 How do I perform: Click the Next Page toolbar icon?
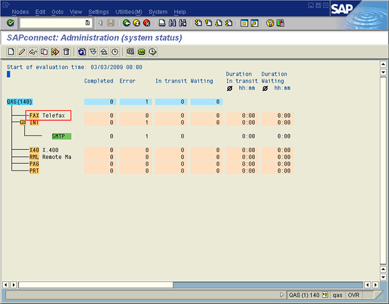(x=219, y=23)
